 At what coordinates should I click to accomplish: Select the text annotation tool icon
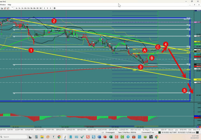2,8
